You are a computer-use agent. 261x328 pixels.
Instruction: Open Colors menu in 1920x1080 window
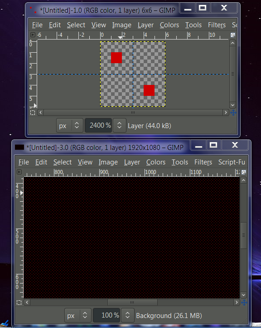tap(155, 162)
